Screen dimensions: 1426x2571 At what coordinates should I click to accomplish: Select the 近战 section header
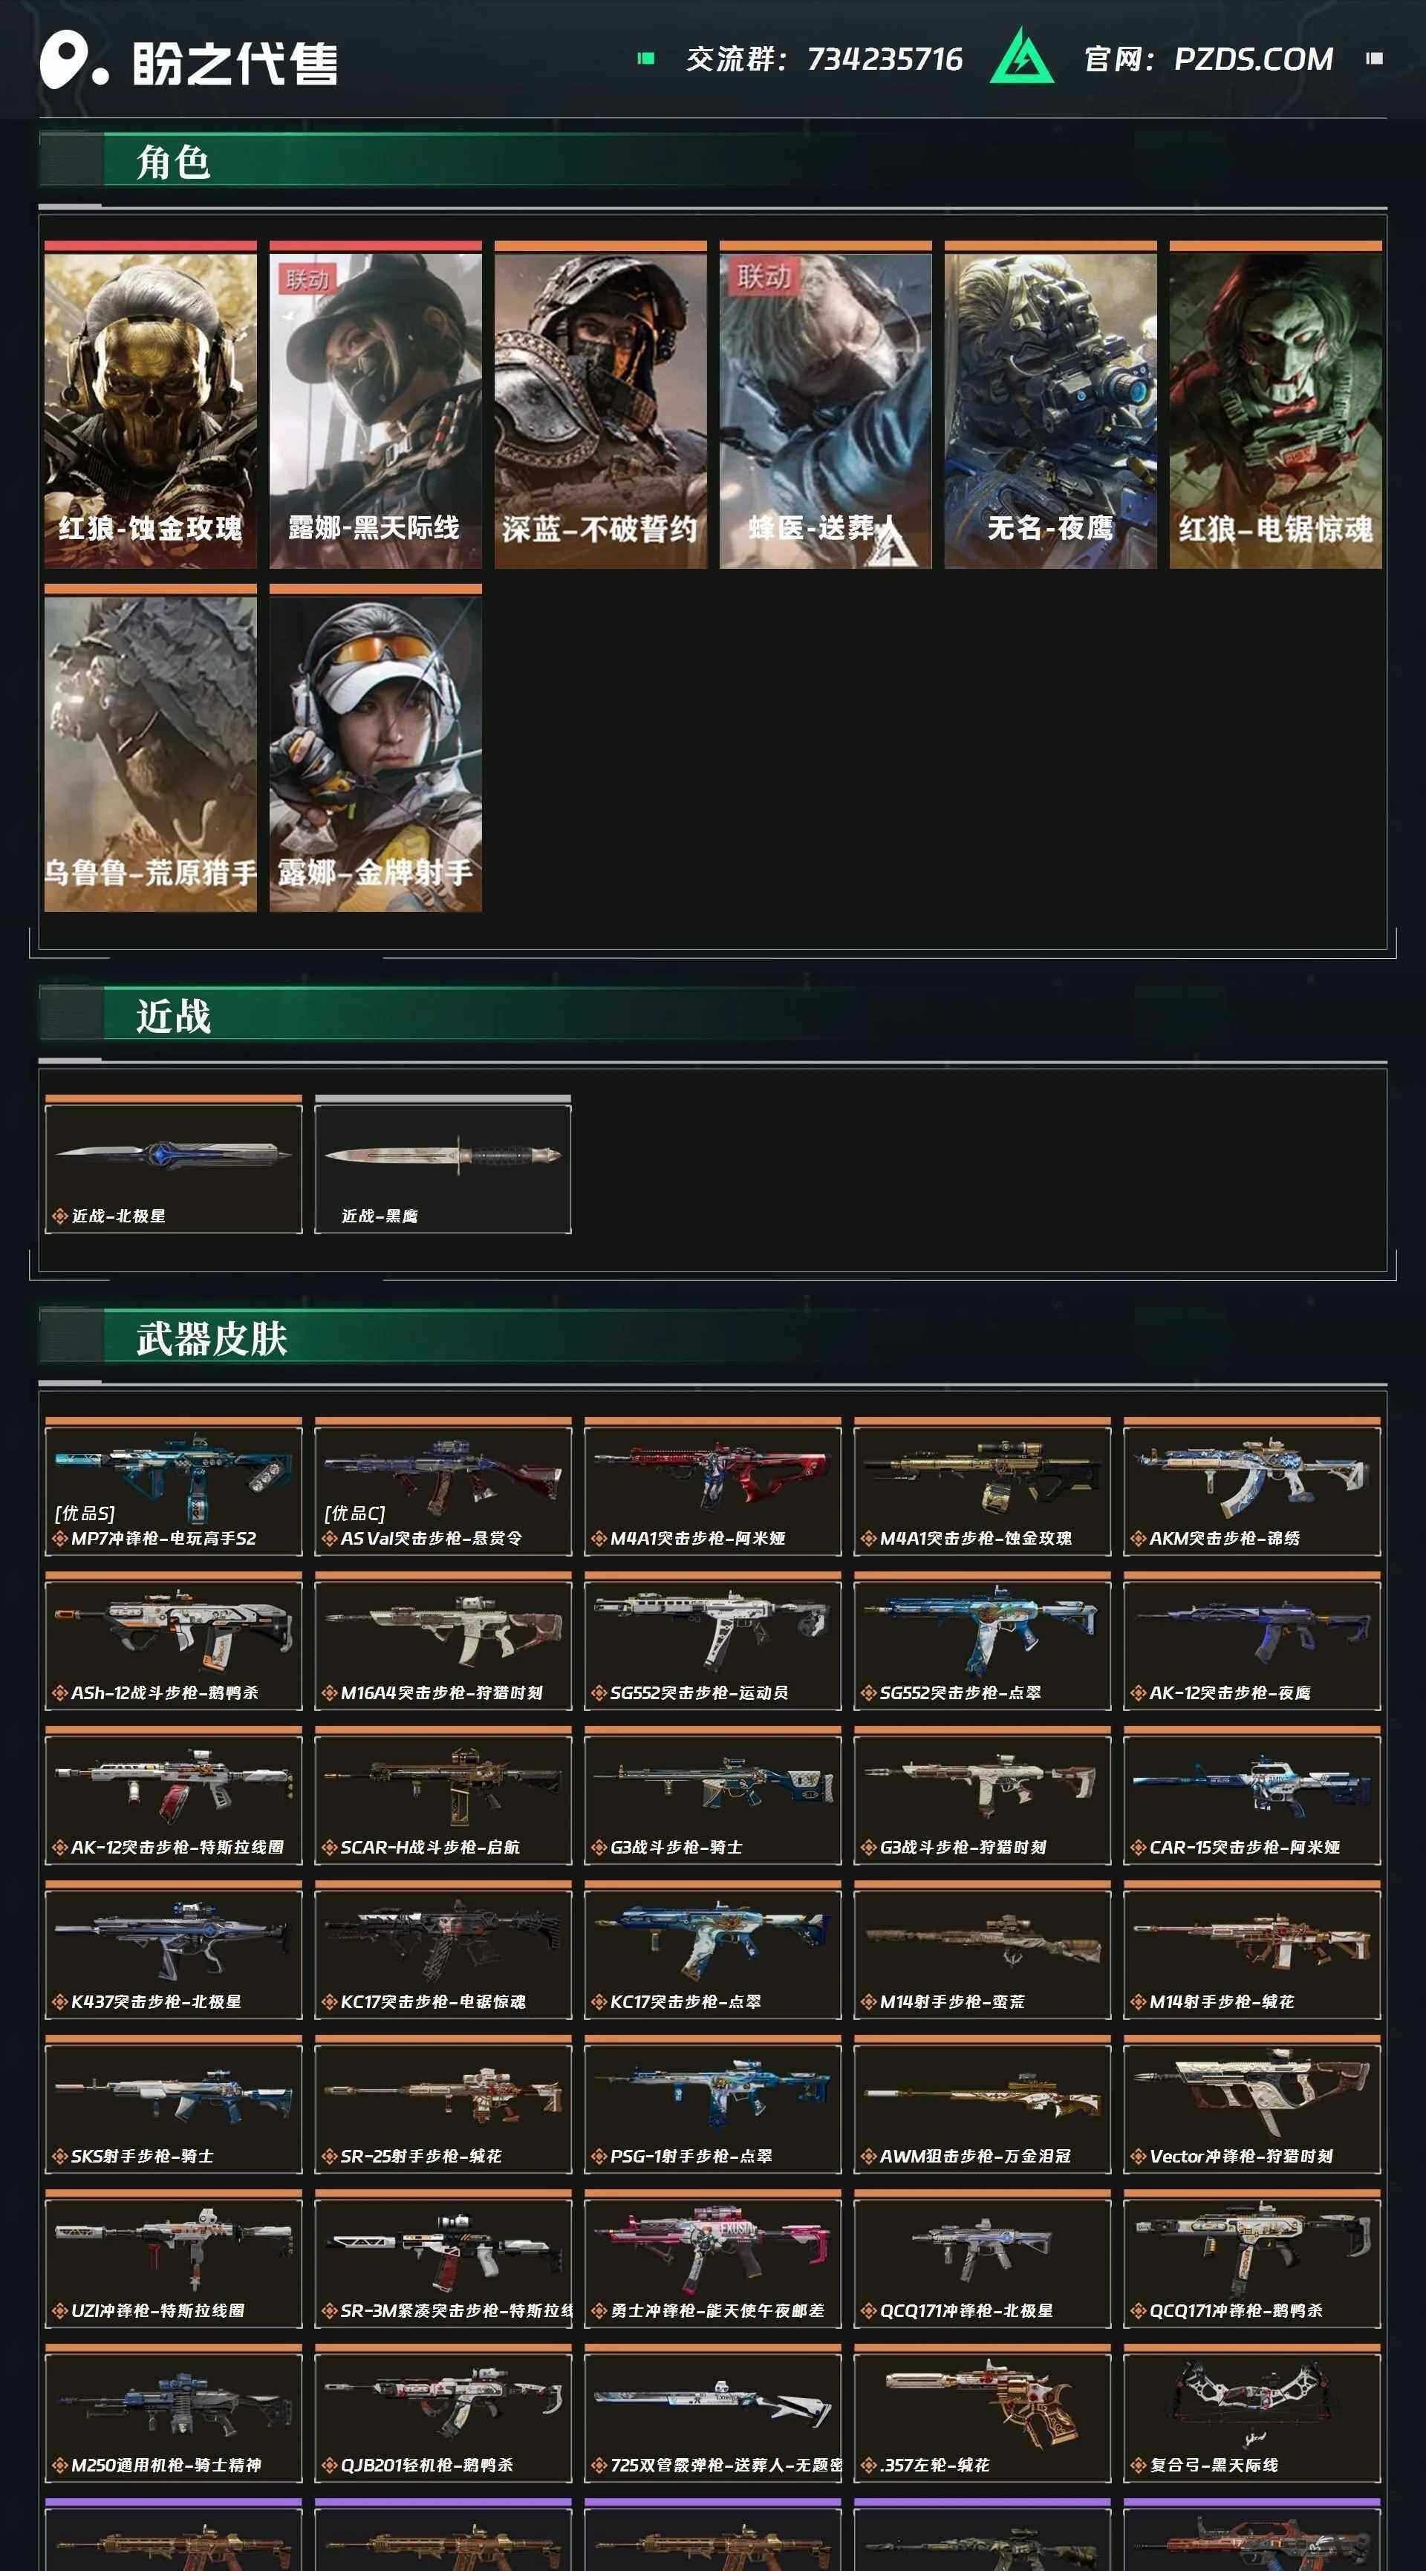point(172,1016)
